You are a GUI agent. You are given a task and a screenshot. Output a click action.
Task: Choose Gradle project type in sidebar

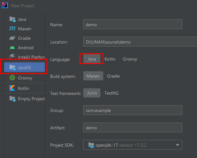coord(25,38)
